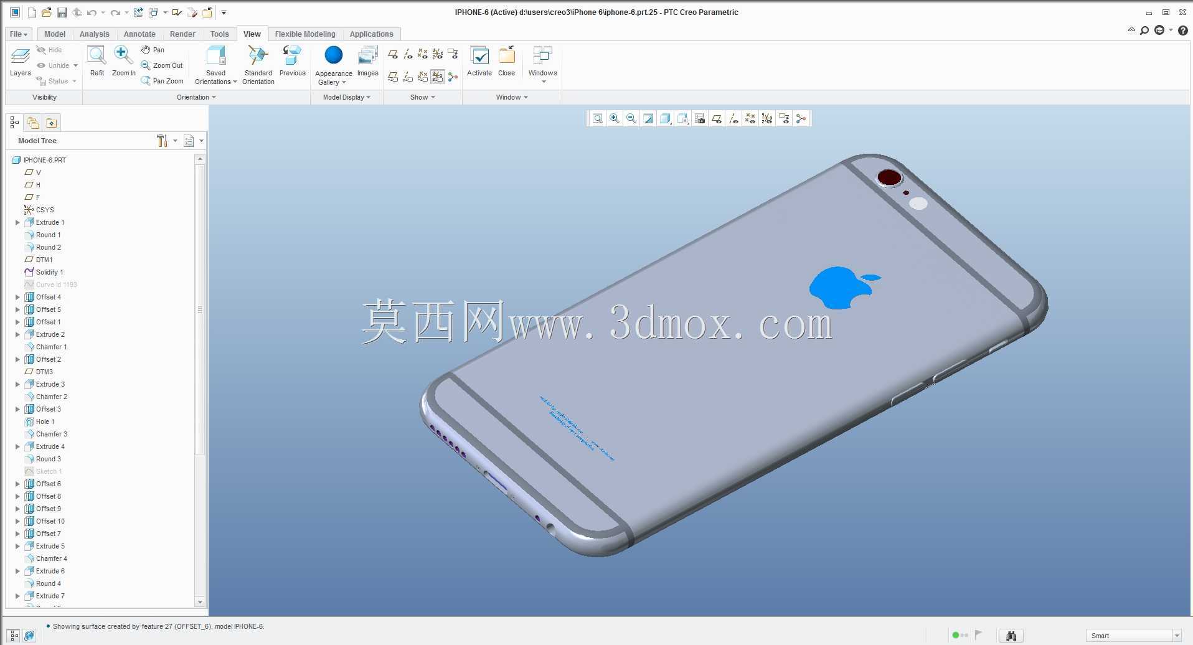Toggle plane display in graphics toolbar
The image size is (1193, 645).
point(717,118)
